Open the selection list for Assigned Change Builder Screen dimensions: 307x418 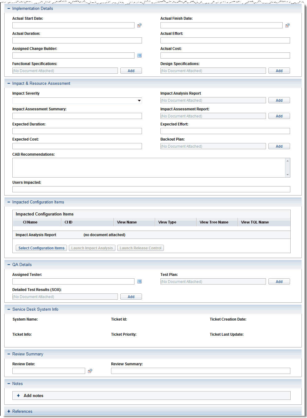click(139, 55)
